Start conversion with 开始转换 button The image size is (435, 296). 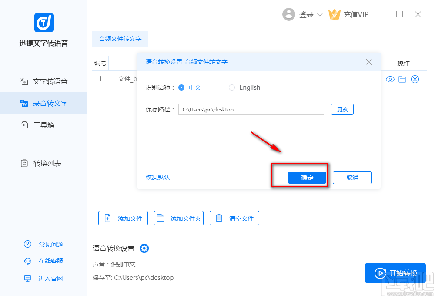pyautogui.click(x=395, y=273)
